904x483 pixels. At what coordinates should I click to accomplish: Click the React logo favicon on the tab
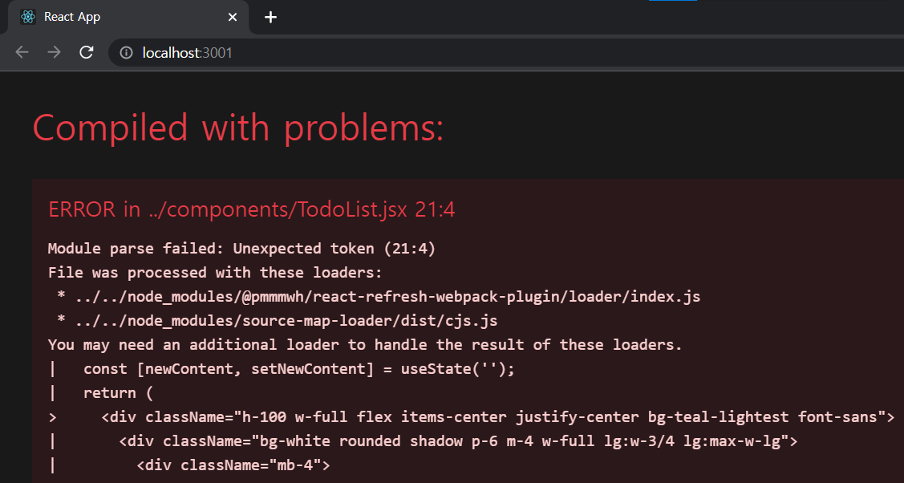click(26, 16)
